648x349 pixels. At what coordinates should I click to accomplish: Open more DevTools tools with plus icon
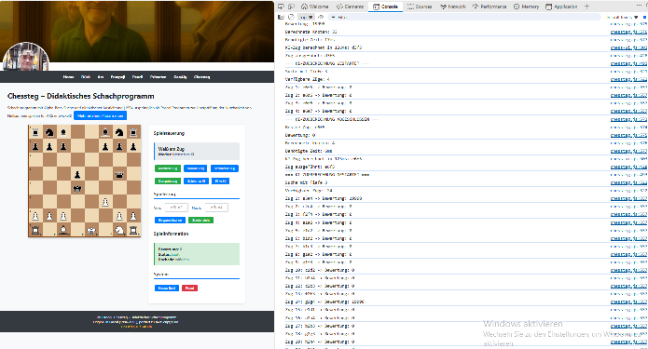586,7
